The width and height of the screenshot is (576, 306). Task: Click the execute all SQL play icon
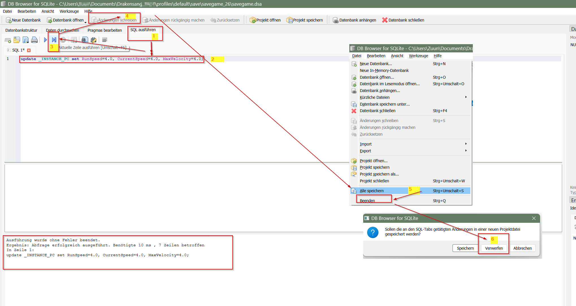pos(45,40)
